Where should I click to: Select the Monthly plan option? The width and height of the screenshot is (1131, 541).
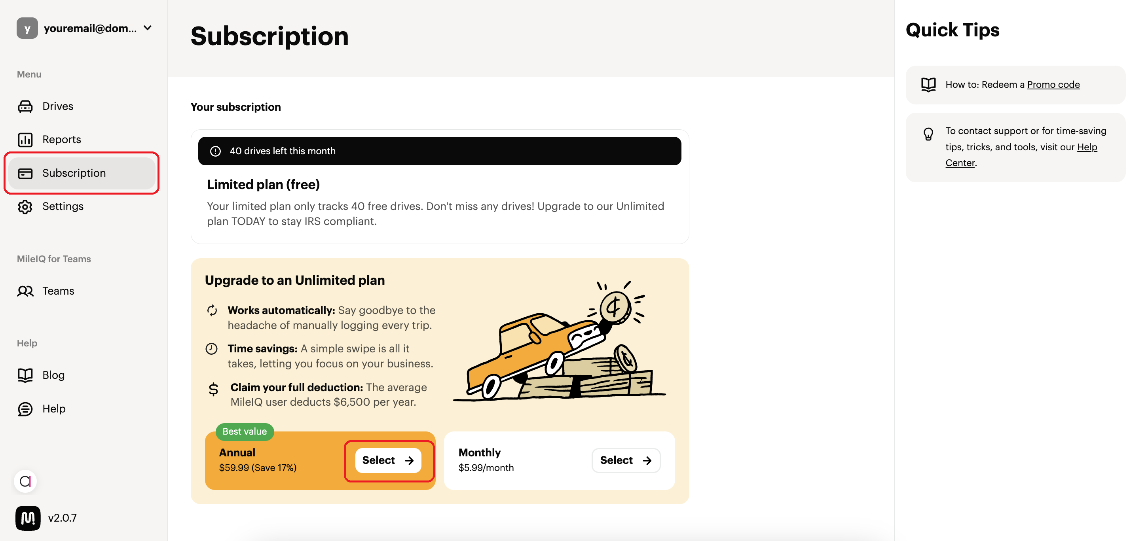(x=624, y=460)
